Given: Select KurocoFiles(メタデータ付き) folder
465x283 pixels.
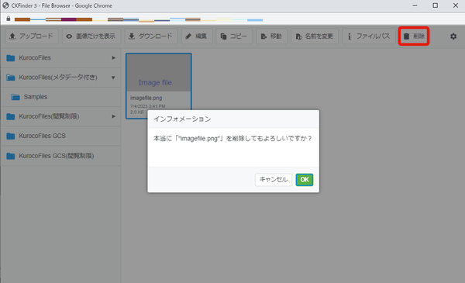Looking at the screenshot, I should pyautogui.click(x=60, y=78).
